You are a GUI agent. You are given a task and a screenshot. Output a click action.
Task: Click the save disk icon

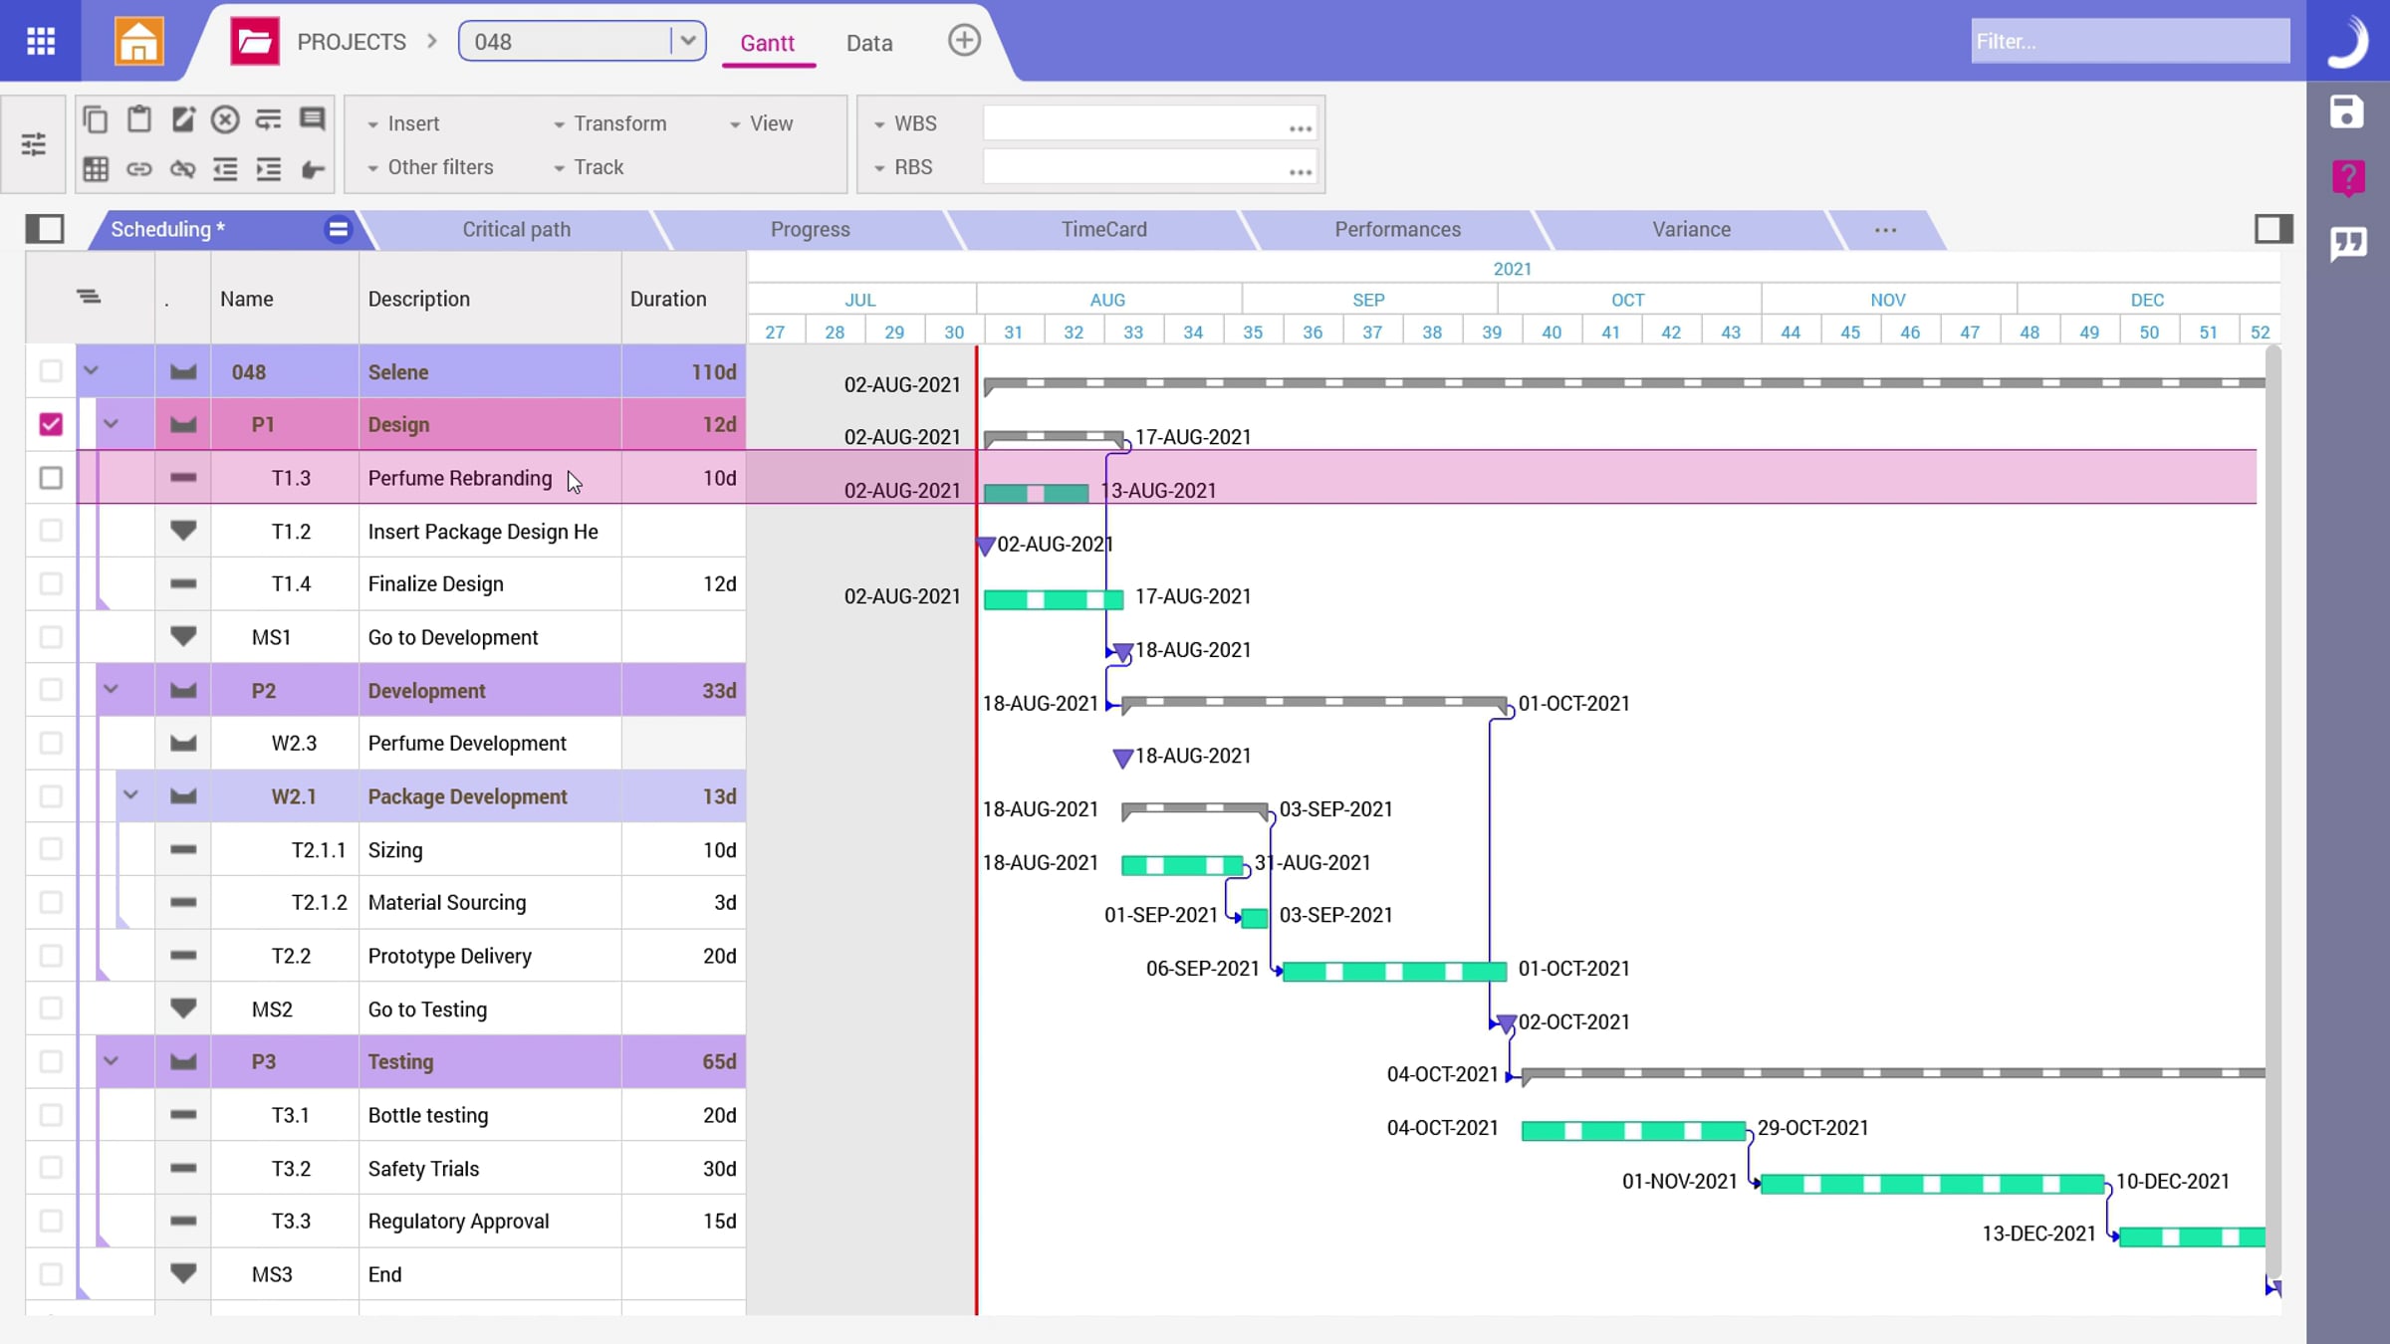[2347, 112]
